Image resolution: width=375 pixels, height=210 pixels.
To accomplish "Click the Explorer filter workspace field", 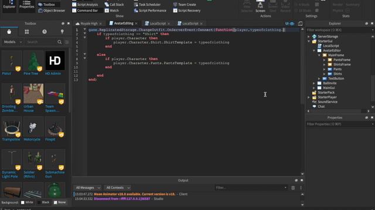I will tap(339, 30).
